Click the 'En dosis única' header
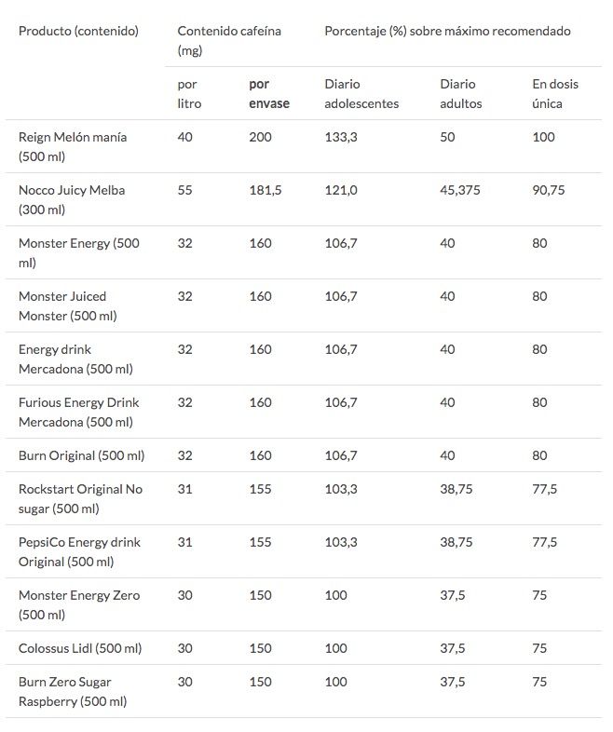Viewport: 613px width, 732px height. pyautogui.click(x=554, y=93)
